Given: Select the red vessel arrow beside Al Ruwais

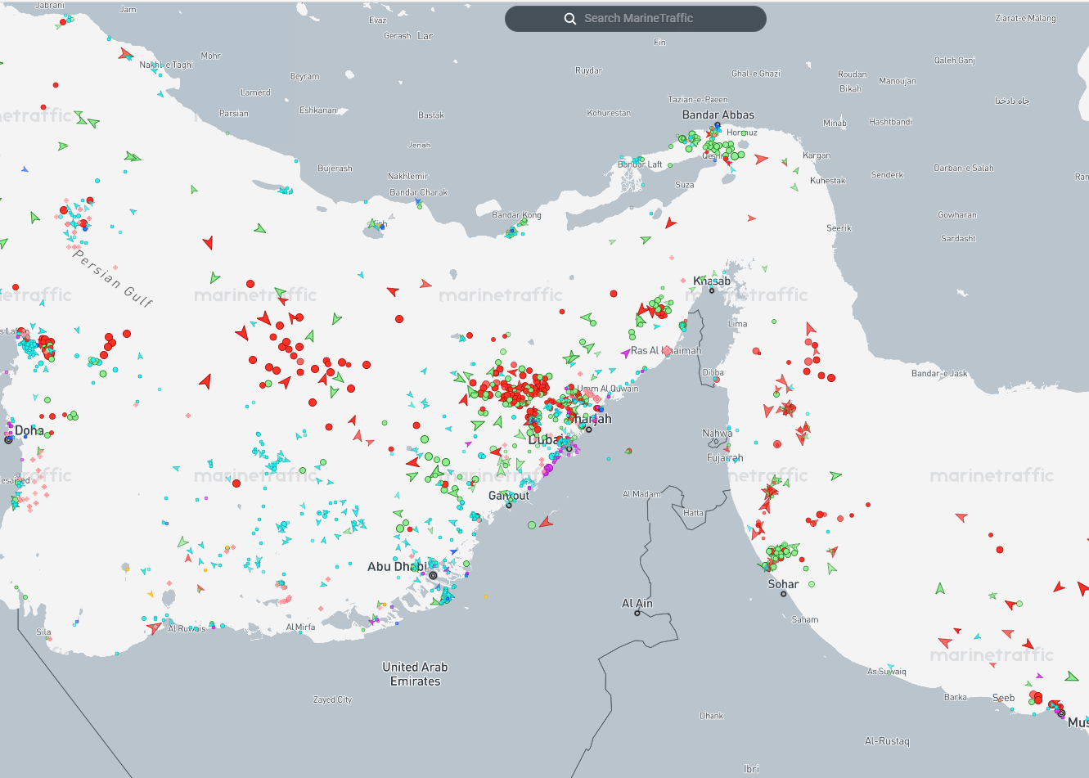Looking at the screenshot, I should (154, 628).
